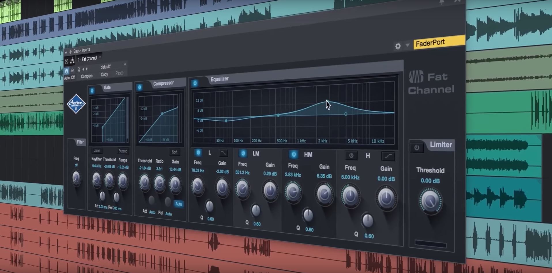The width and height of the screenshot is (552, 273).
Task: Open the preset list icon
Action: pyautogui.click(x=78, y=70)
